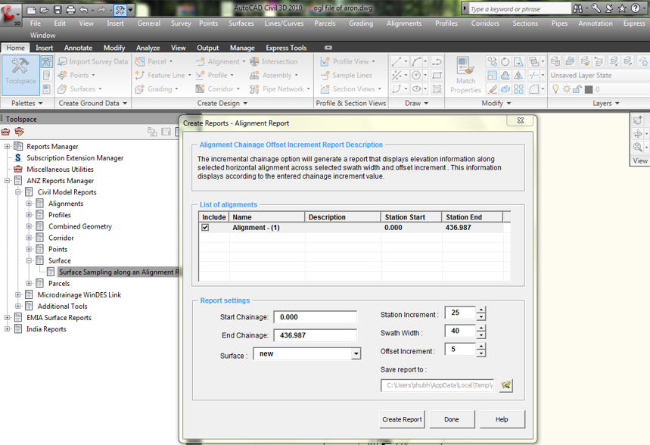
Task: Click the layer color swatch square
Action: (x=589, y=89)
